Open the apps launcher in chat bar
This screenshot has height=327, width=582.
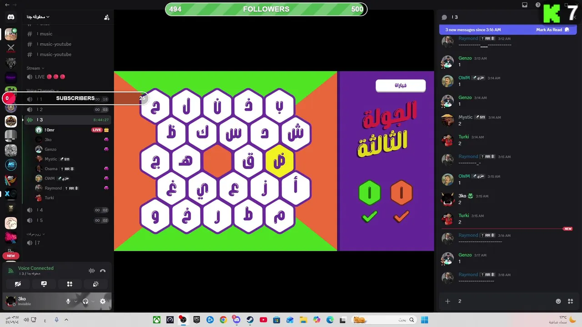571,301
